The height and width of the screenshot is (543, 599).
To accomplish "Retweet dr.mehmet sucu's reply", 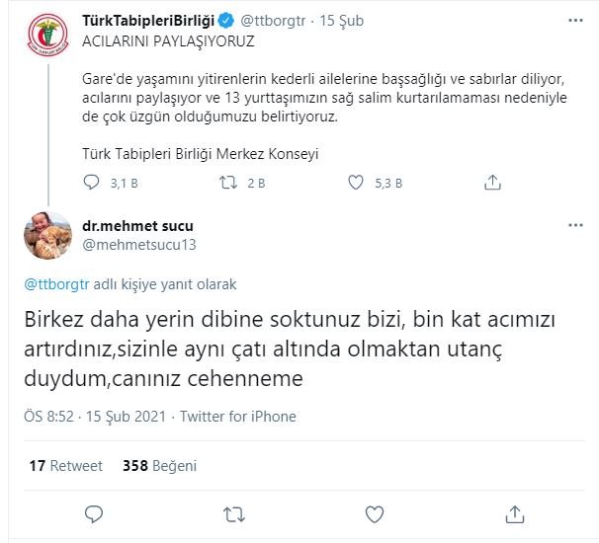I will pyautogui.click(x=234, y=514).
